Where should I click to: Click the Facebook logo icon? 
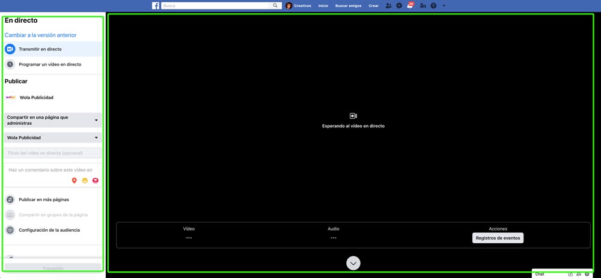point(156,5)
